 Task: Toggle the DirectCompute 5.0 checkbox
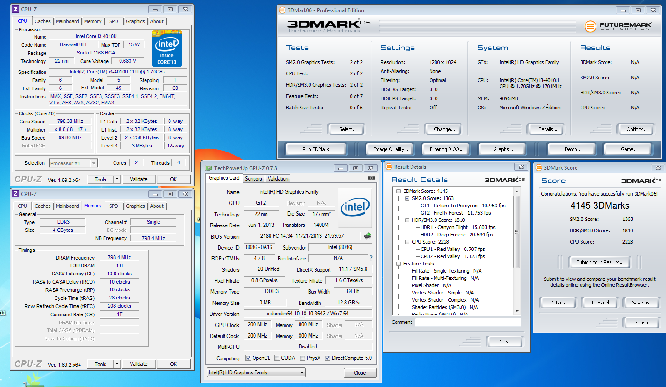327,358
